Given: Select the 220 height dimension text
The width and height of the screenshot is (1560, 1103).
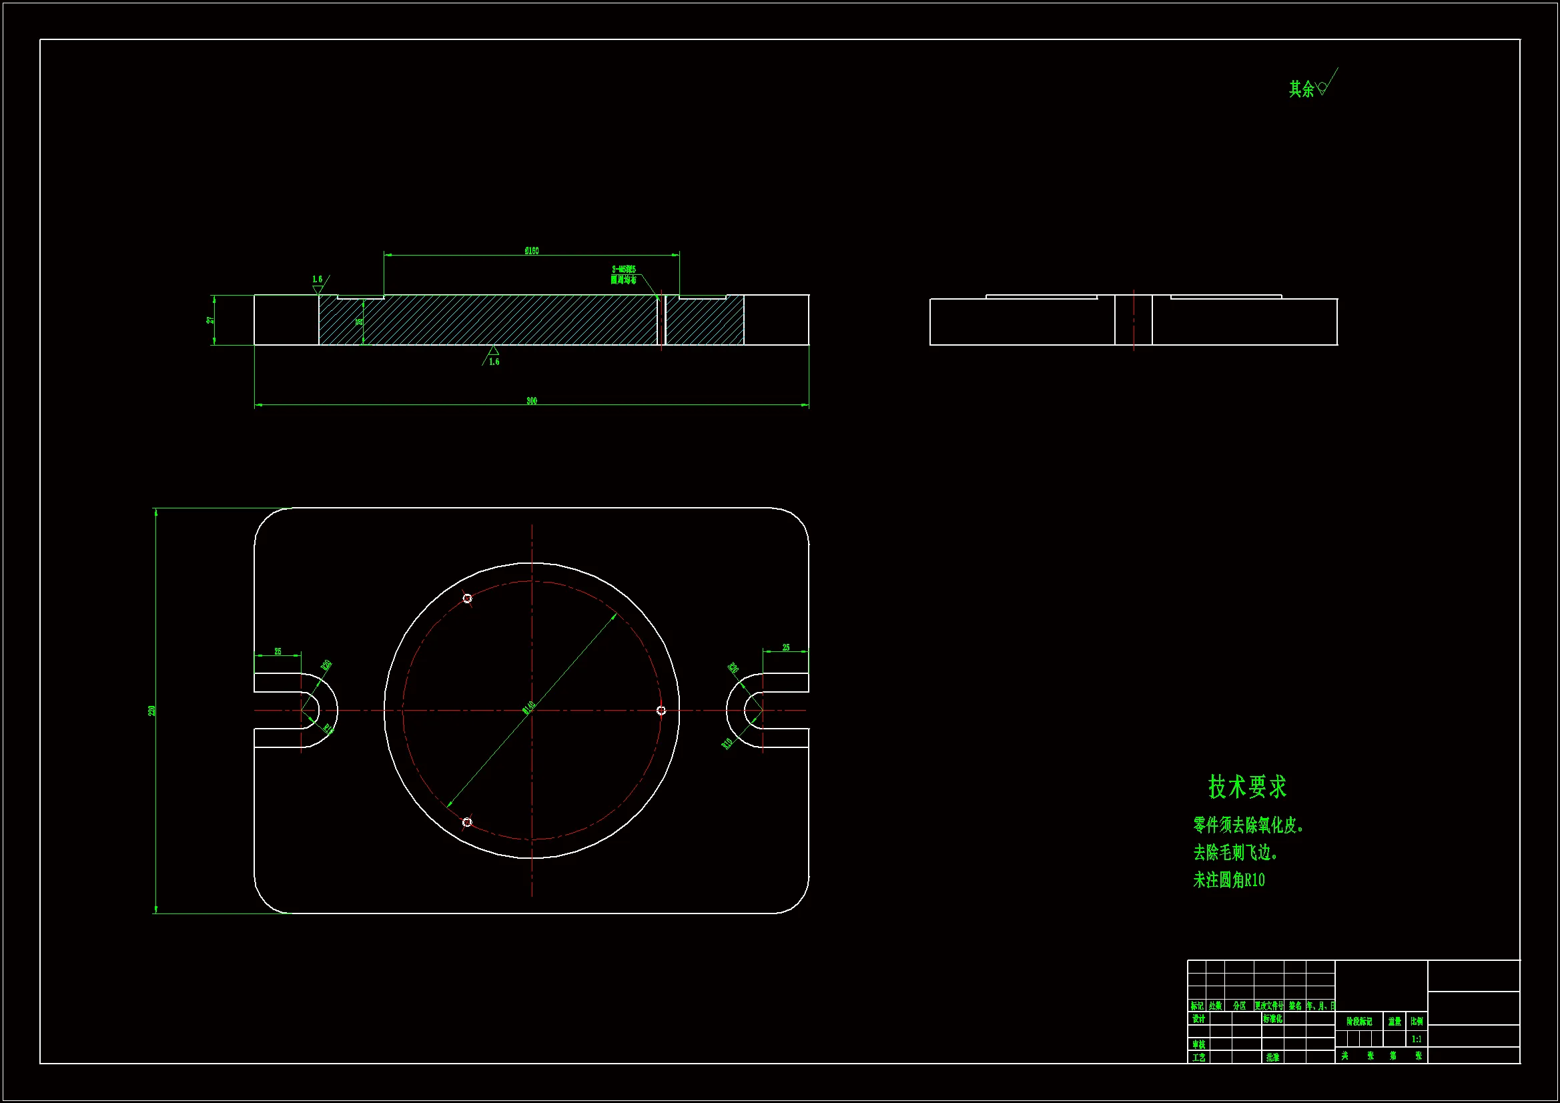Looking at the screenshot, I should [x=151, y=711].
